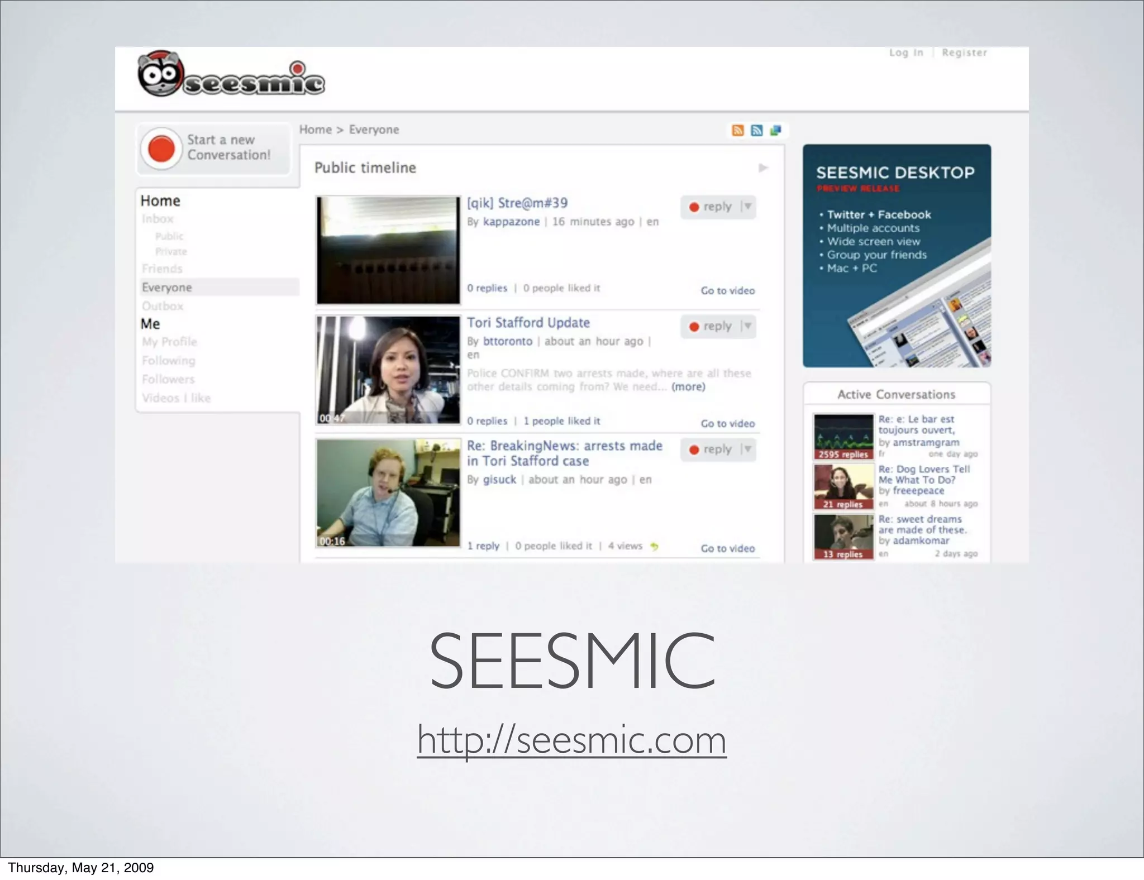Open the dark [qik] stream video thumbnail
Image resolution: width=1144 pixels, height=880 pixels.
coord(388,250)
